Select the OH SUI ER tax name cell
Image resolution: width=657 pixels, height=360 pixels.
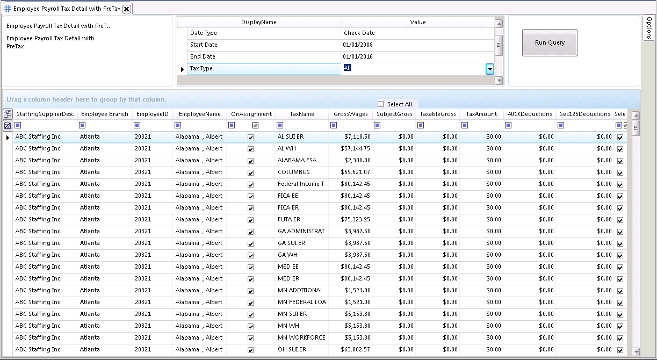point(302,350)
